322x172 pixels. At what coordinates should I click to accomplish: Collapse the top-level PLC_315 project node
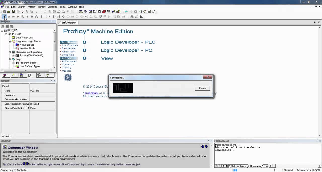2,30
